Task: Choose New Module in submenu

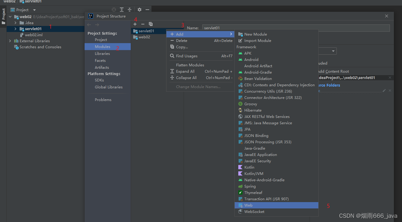Action: pos(255,34)
